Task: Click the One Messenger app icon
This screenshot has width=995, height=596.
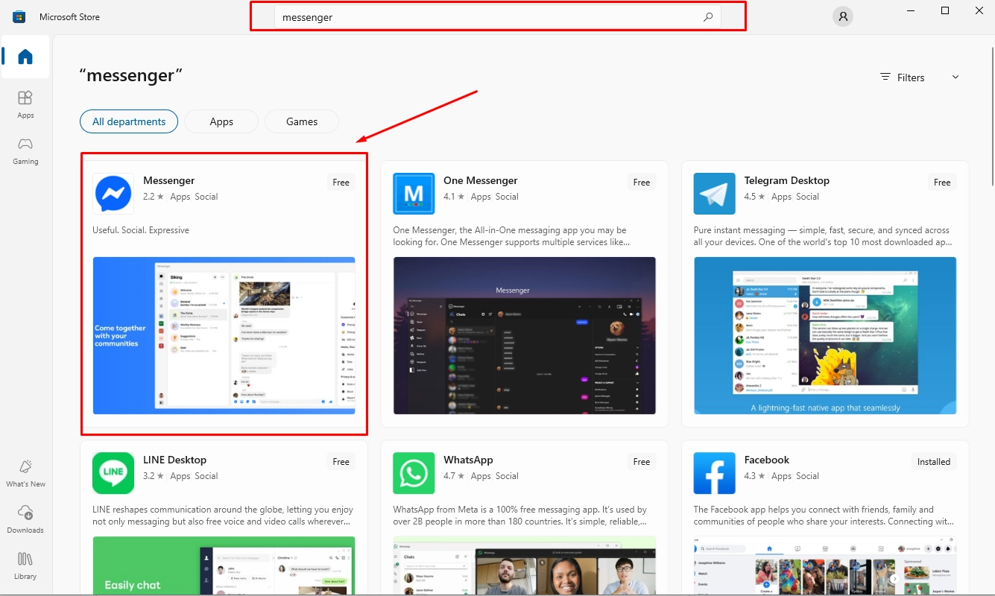Action: tap(414, 194)
